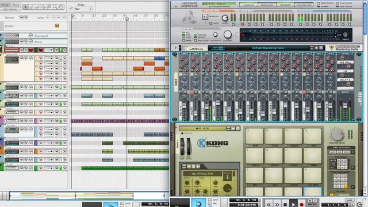The image size is (368, 207).
Task: Switch to Block view tab
Action: click(16, 5)
